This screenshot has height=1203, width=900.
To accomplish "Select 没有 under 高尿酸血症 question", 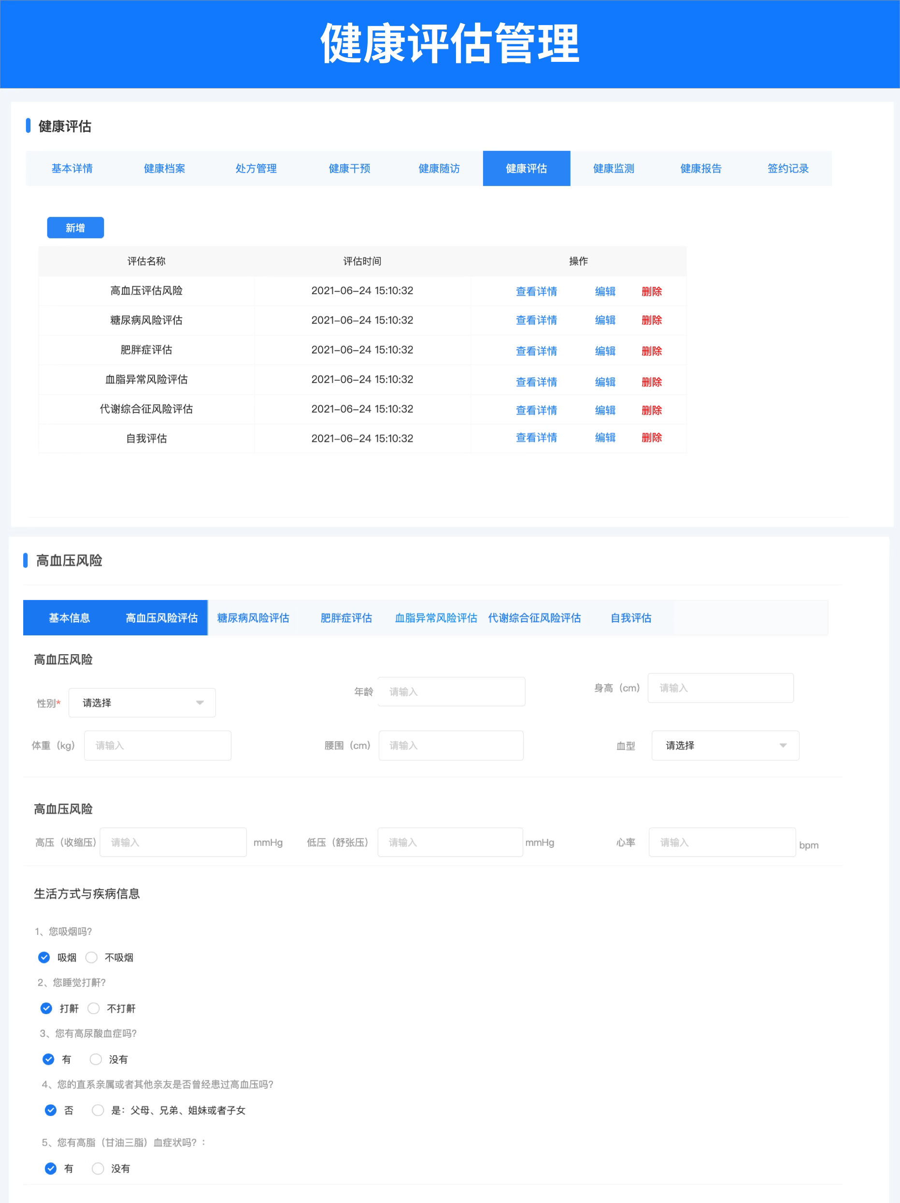I will (x=96, y=1059).
